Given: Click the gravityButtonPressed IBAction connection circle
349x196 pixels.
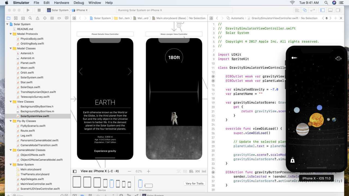Looking at the screenshot, I should pyautogui.click(x=213, y=172).
